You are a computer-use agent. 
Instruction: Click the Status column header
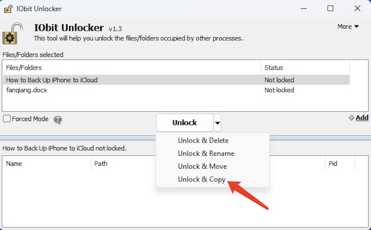pos(305,68)
